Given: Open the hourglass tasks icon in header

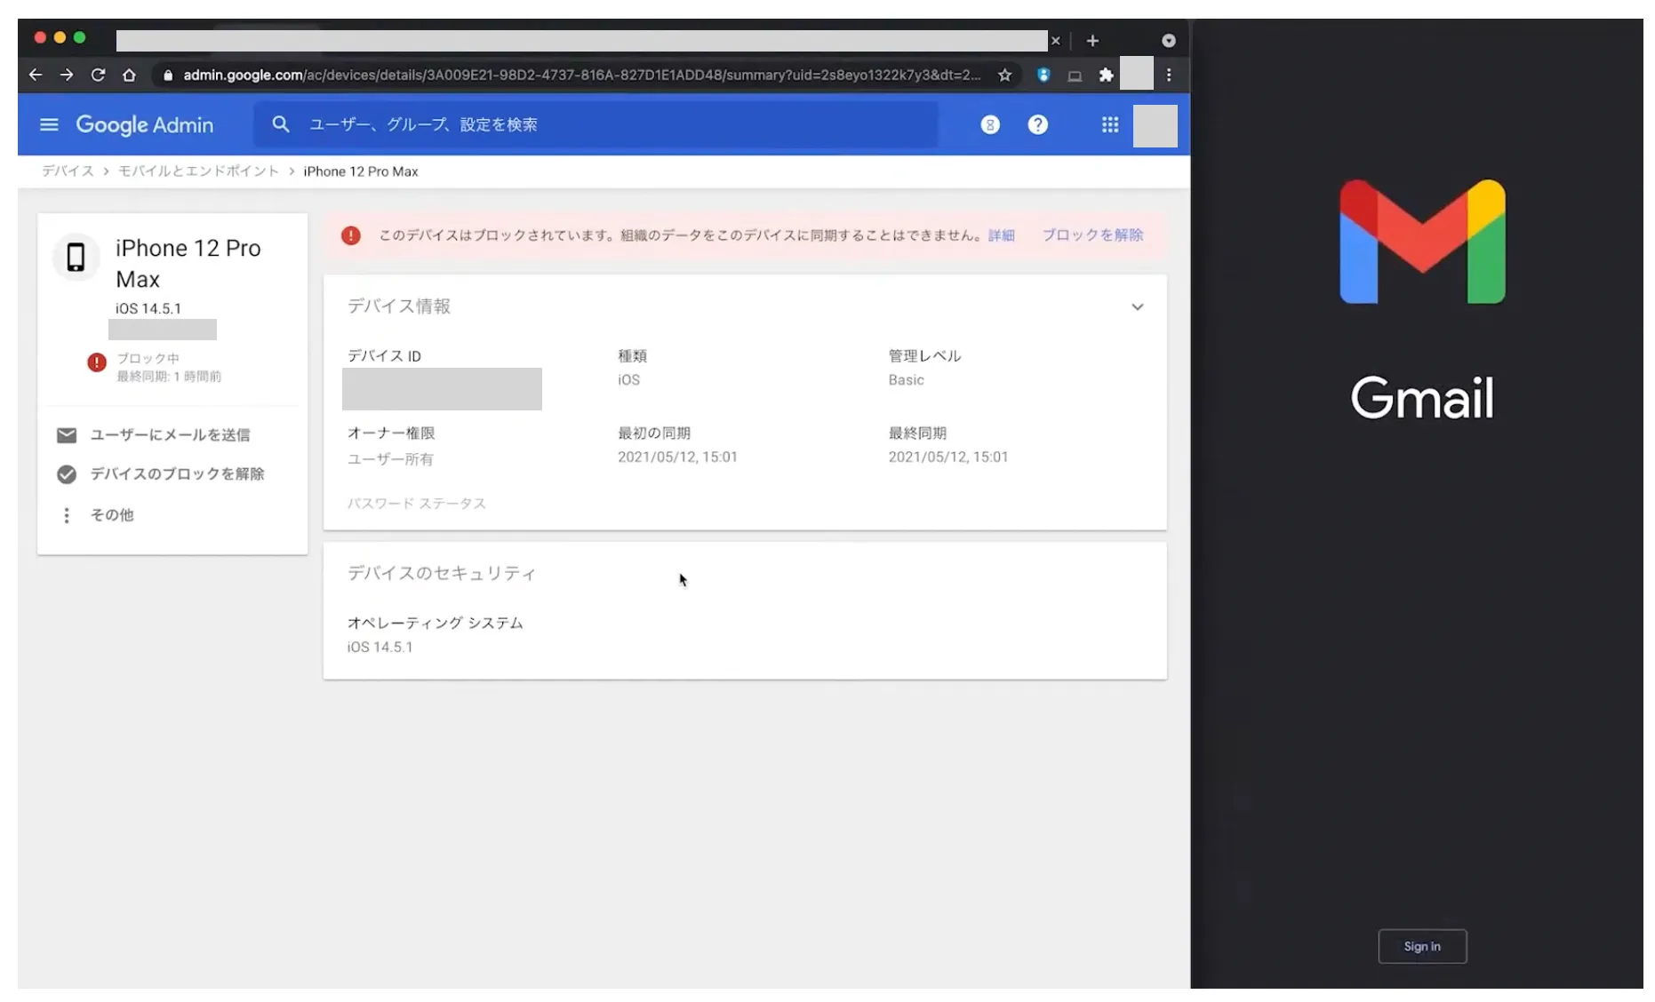Looking at the screenshot, I should point(989,125).
